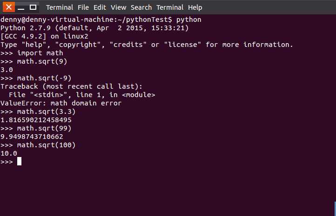Maximize the terminal window

[33, 7]
